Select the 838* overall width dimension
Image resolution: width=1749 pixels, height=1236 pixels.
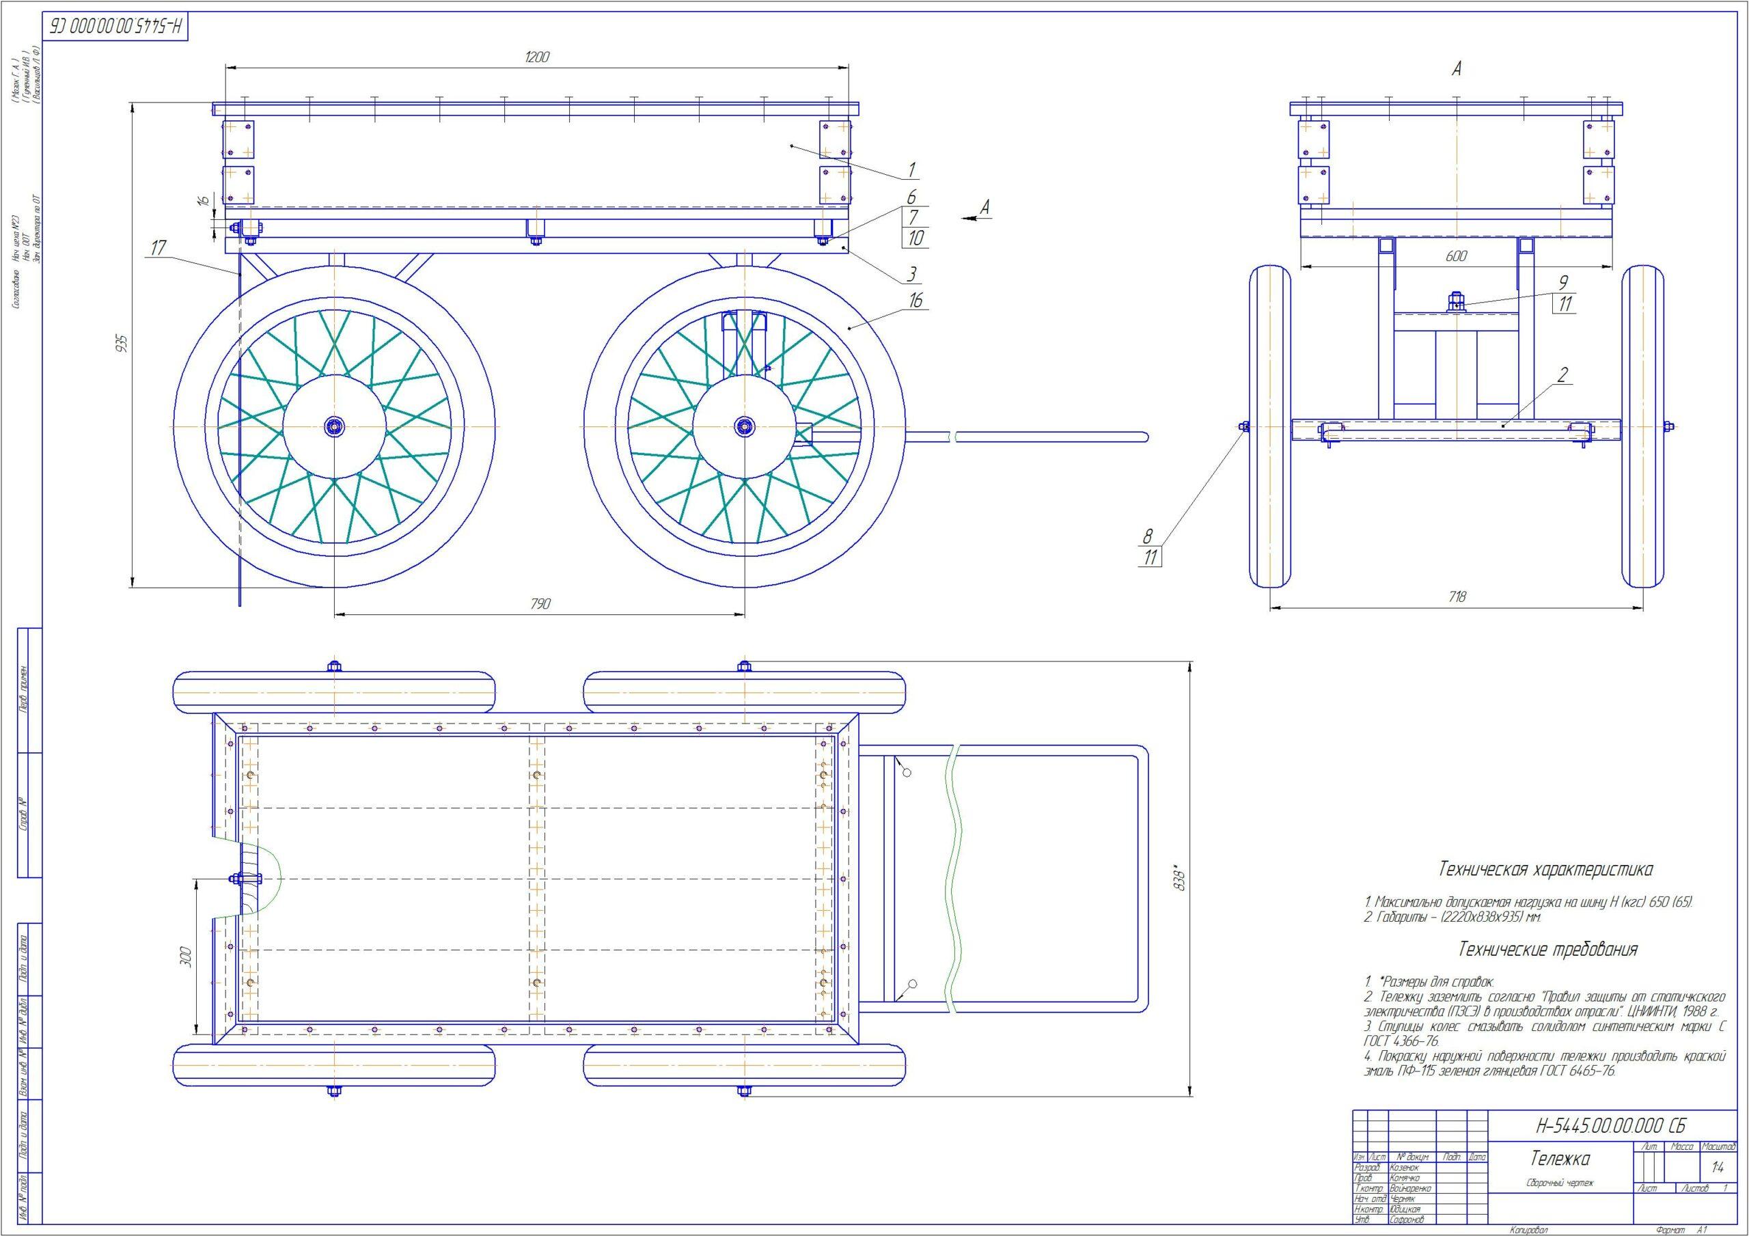[x=1180, y=877]
